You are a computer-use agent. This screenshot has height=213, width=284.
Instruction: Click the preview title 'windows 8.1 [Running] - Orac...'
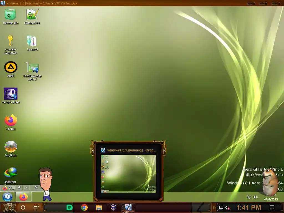pos(131,150)
